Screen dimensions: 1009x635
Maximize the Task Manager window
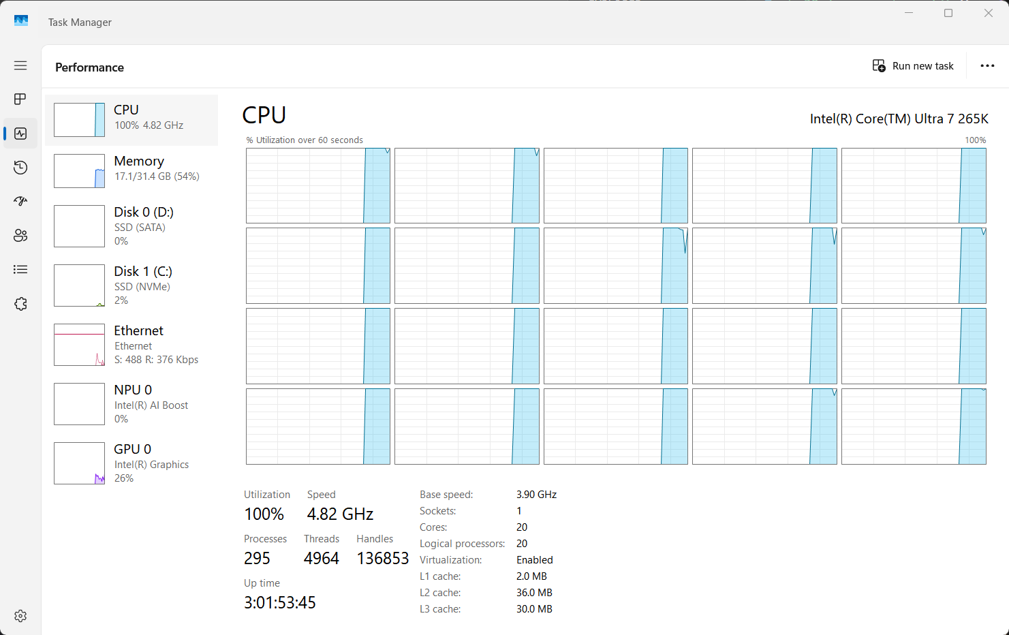(x=948, y=13)
